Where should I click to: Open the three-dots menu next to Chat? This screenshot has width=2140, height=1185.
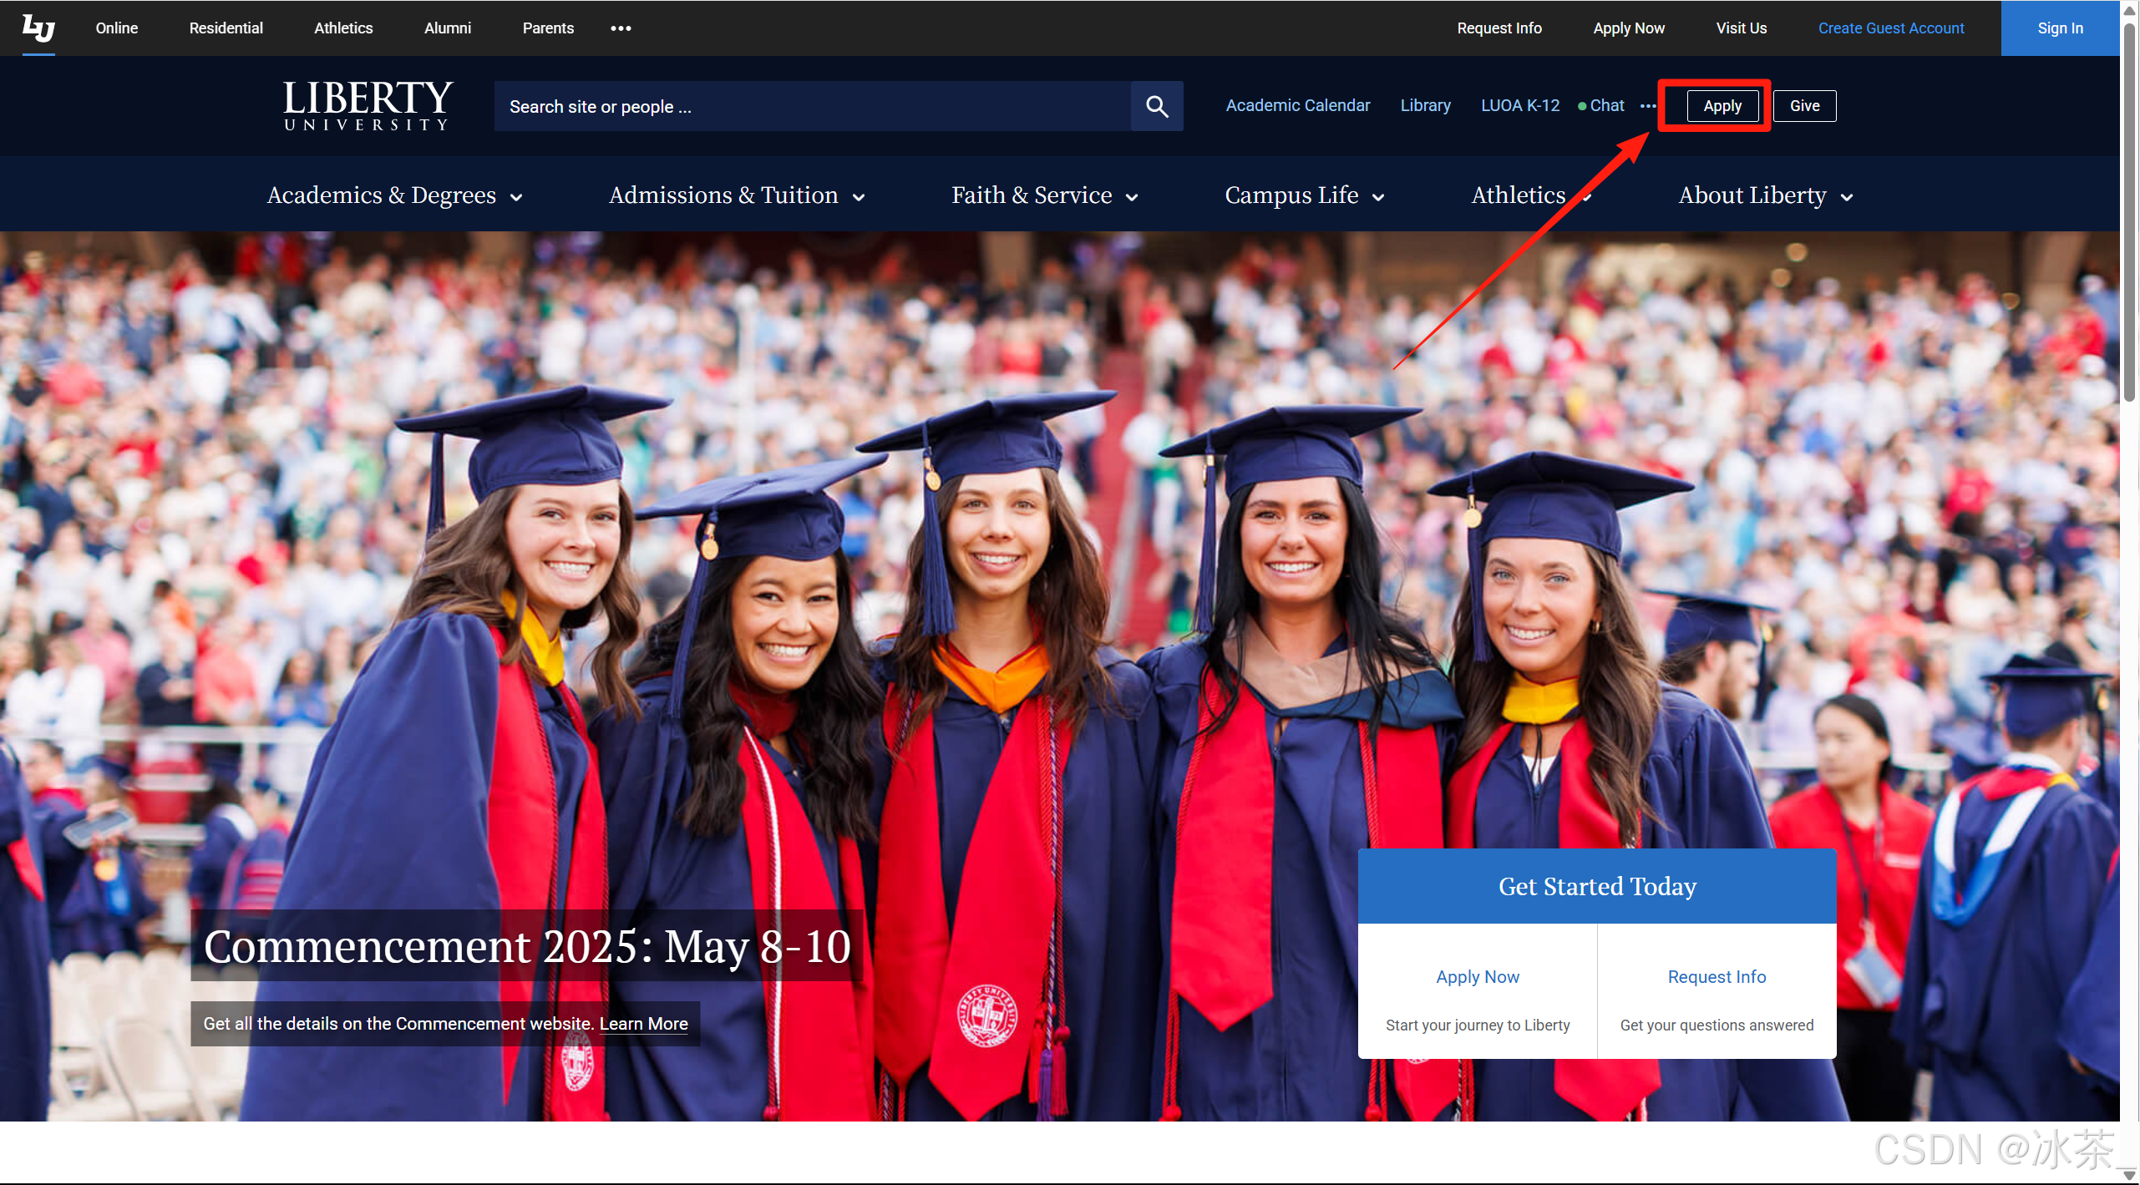point(1647,106)
